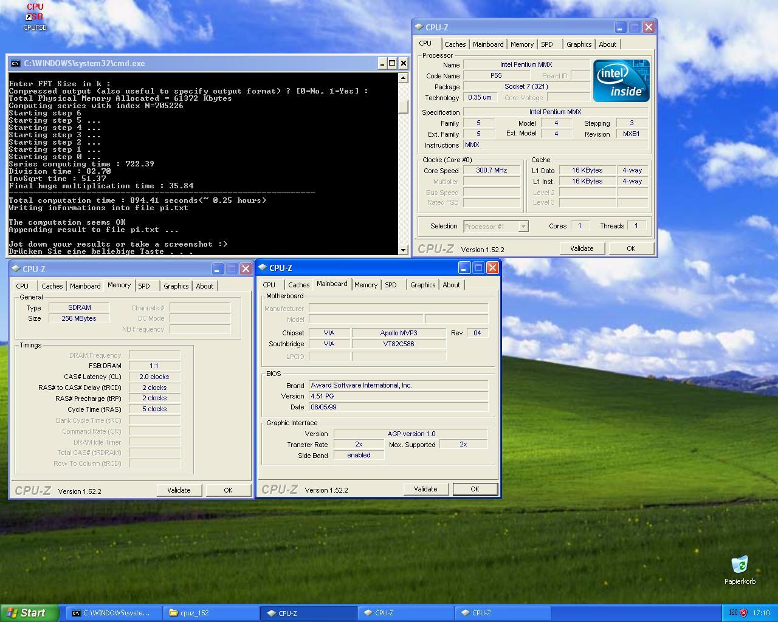The image size is (778, 622).
Task: Open SPD tab in Mainboard window
Action: (391, 285)
